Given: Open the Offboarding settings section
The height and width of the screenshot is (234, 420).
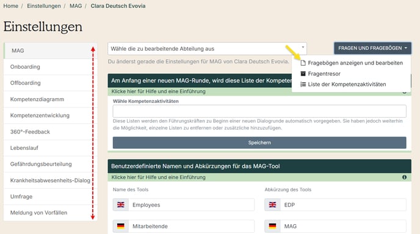Looking at the screenshot, I should click(x=50, y=83).
